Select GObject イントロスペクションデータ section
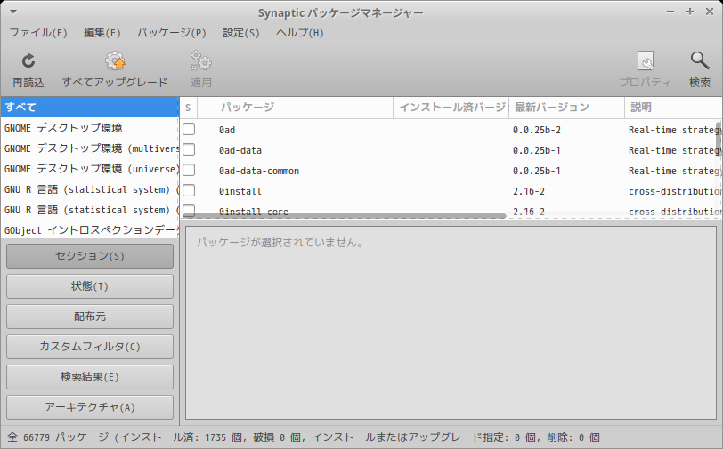This screenshot has height=449, width=723. tap(89, 230)
